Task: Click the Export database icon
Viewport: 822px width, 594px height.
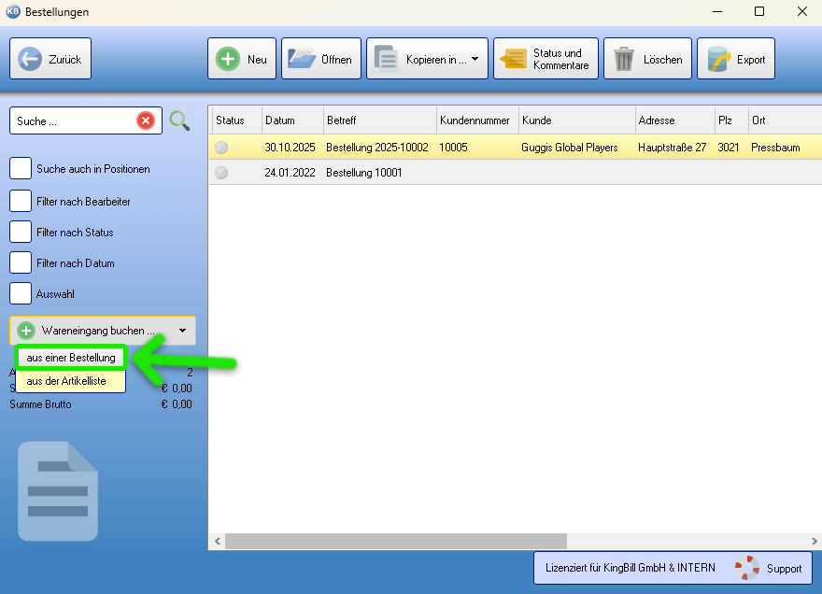Action: click(x=718, y=59)
